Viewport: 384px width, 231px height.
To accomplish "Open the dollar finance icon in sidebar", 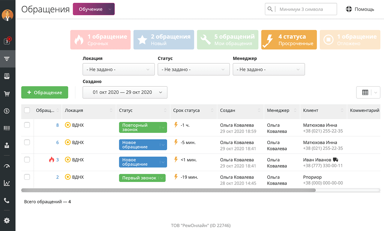I will click(7, 111).
